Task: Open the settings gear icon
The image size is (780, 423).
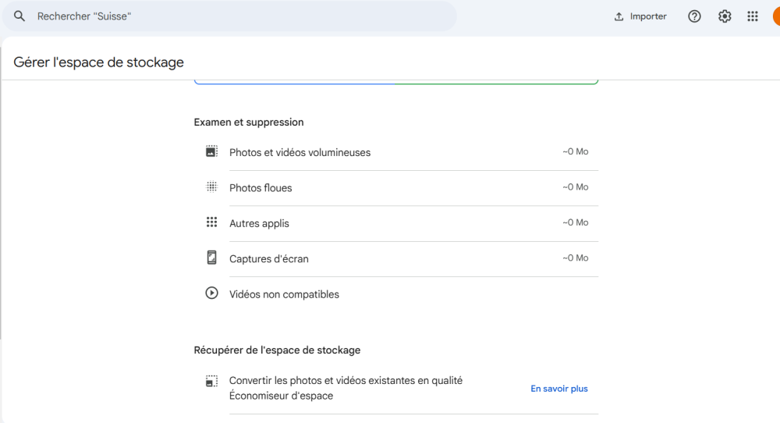Action: point(725,16)
